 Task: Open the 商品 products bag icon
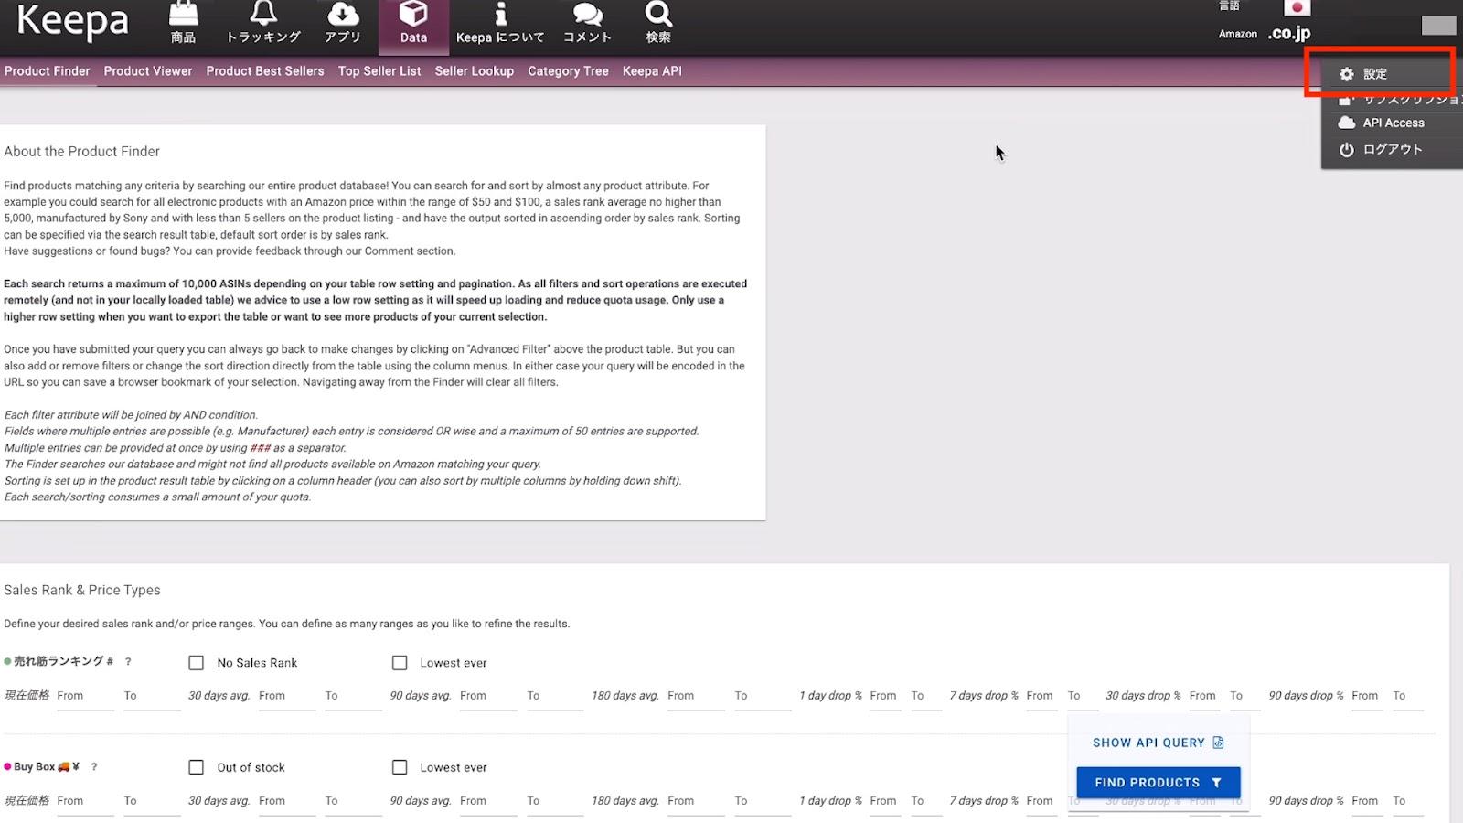tap(183, 15)
